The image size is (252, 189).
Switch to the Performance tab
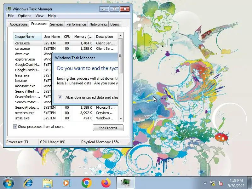pyautogui.click(x=76, y=24)
